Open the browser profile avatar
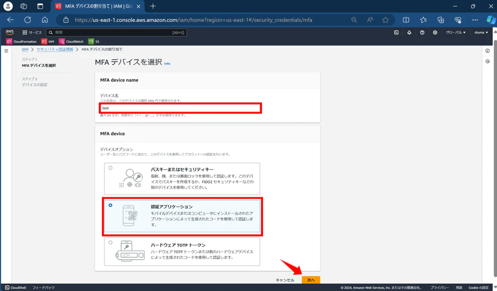The width and height of the screenshot is (497, 291). (x=8, y=6)
